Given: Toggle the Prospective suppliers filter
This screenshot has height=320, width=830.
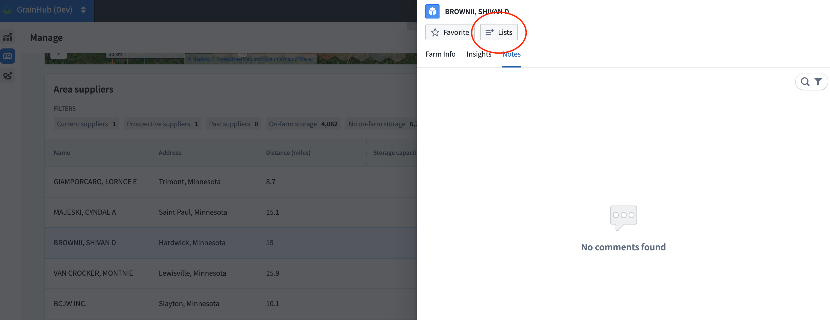Looking at the screenshot, I should 162,124.
